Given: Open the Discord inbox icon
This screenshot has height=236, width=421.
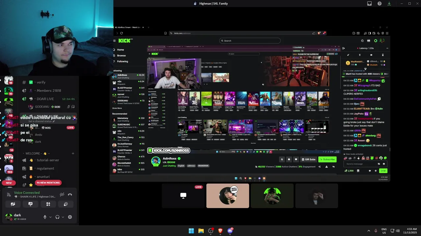Looking at the screenshot, I should (x=369, y=4).
